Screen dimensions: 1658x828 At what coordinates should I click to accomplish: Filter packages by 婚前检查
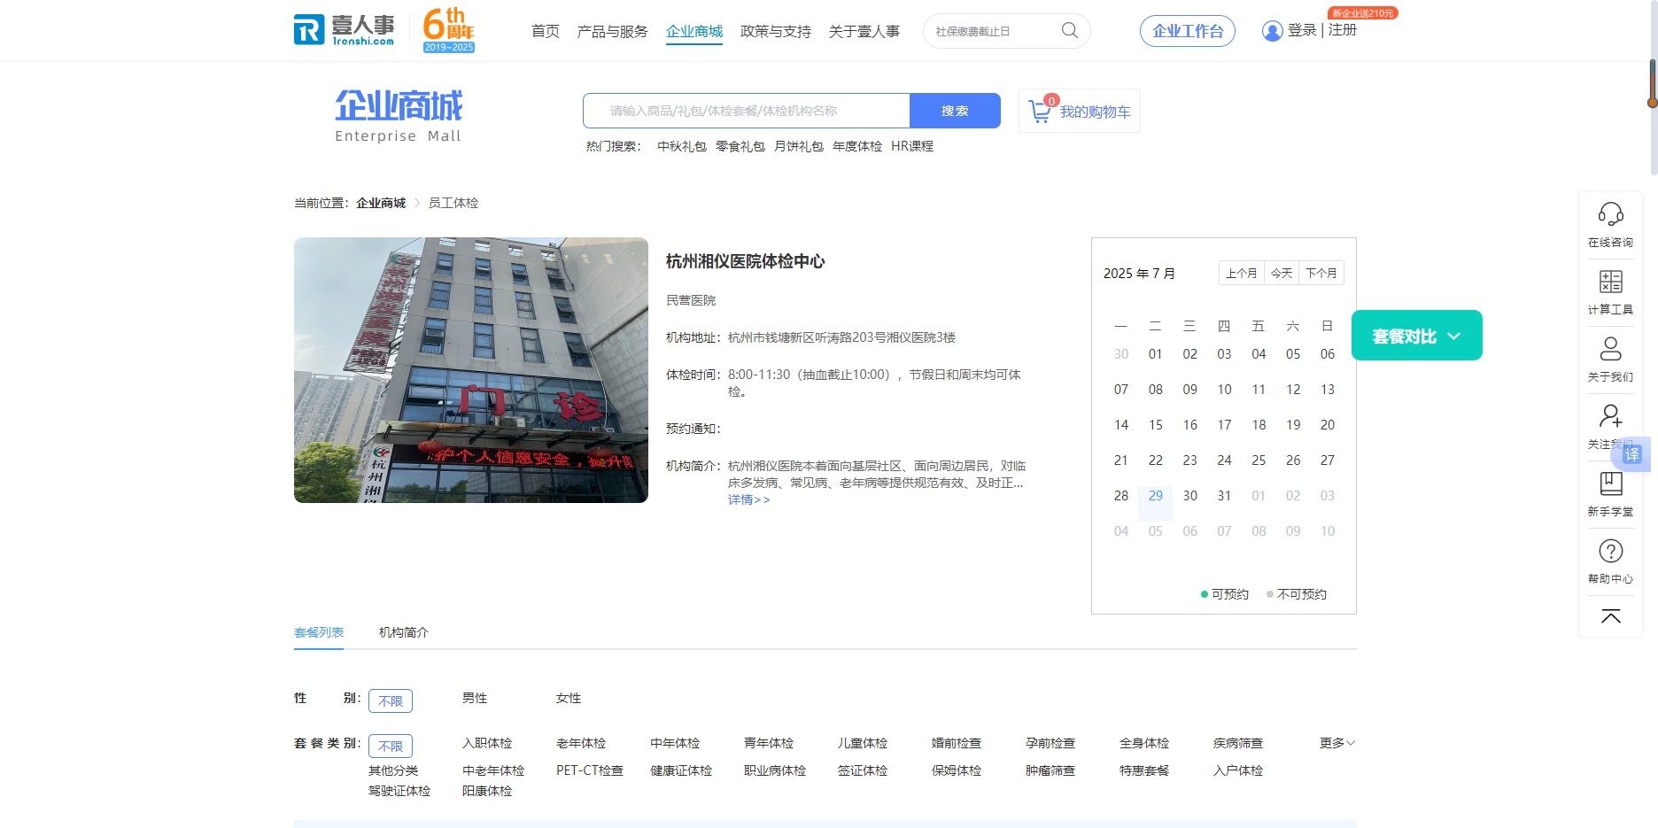click(957, 743)
